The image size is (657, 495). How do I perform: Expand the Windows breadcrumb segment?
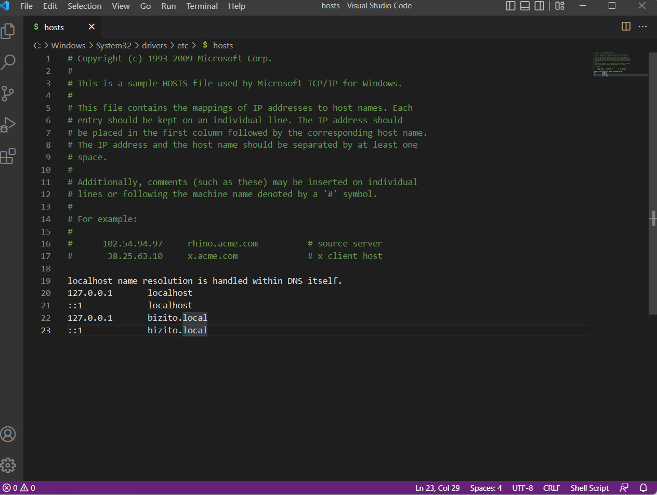[x=68, y=46]
